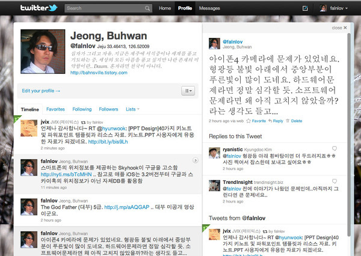The image size is (361, 256).
Task: Open the list actions dropdown button
Action: pos(188,91)
